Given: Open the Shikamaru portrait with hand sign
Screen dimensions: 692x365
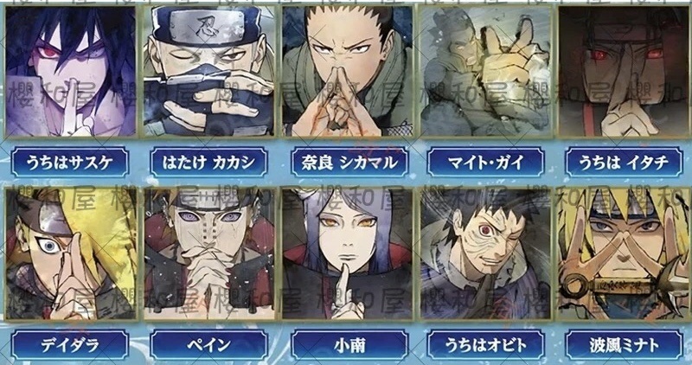Looking at the screenshot, I should point(348,71).
